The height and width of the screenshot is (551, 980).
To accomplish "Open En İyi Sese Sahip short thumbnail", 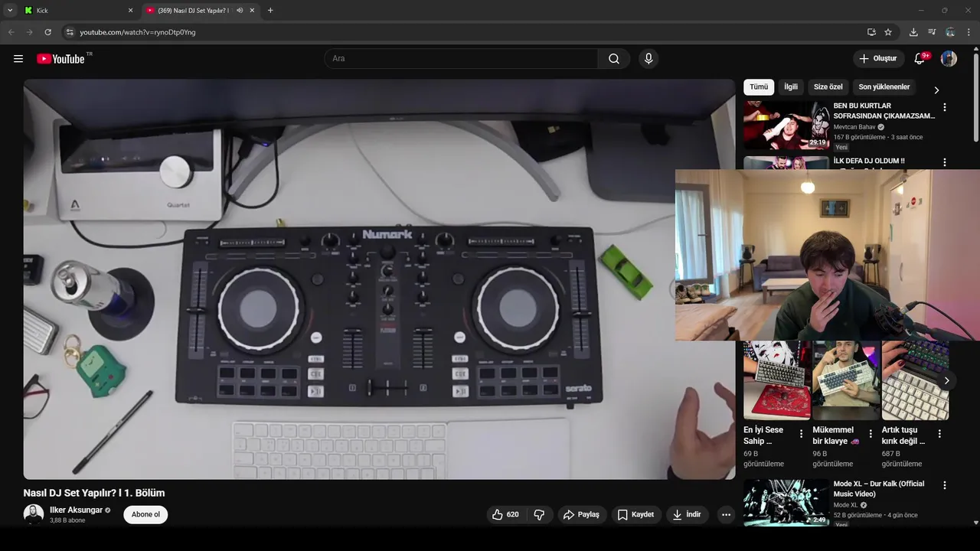I will tap(777, 380).
